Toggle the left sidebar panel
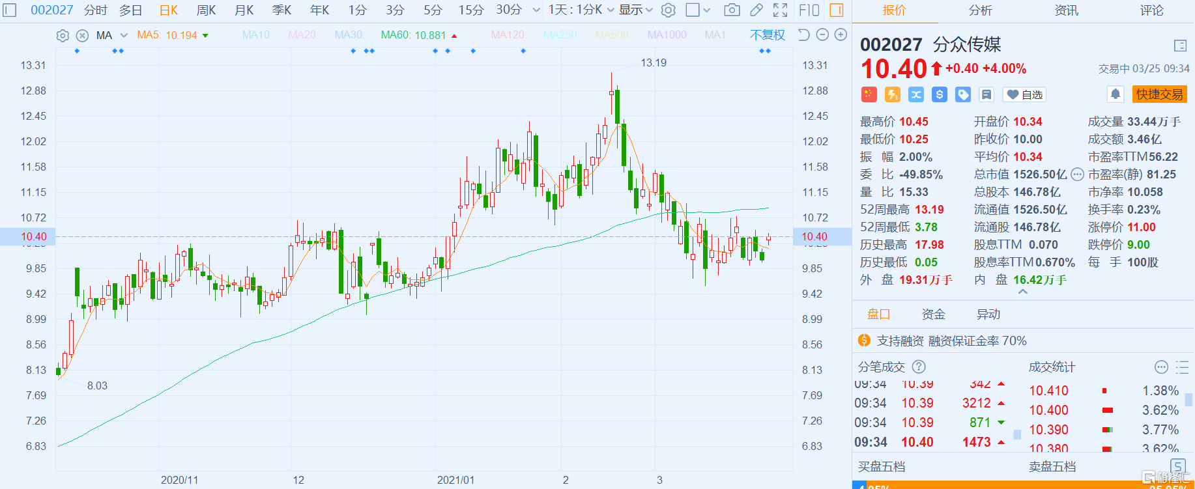The image size is (1195, 489). [10, 10]
